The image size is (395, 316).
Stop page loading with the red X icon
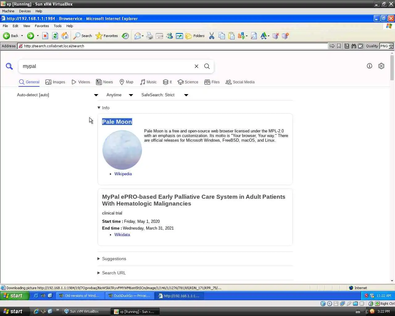45,36
